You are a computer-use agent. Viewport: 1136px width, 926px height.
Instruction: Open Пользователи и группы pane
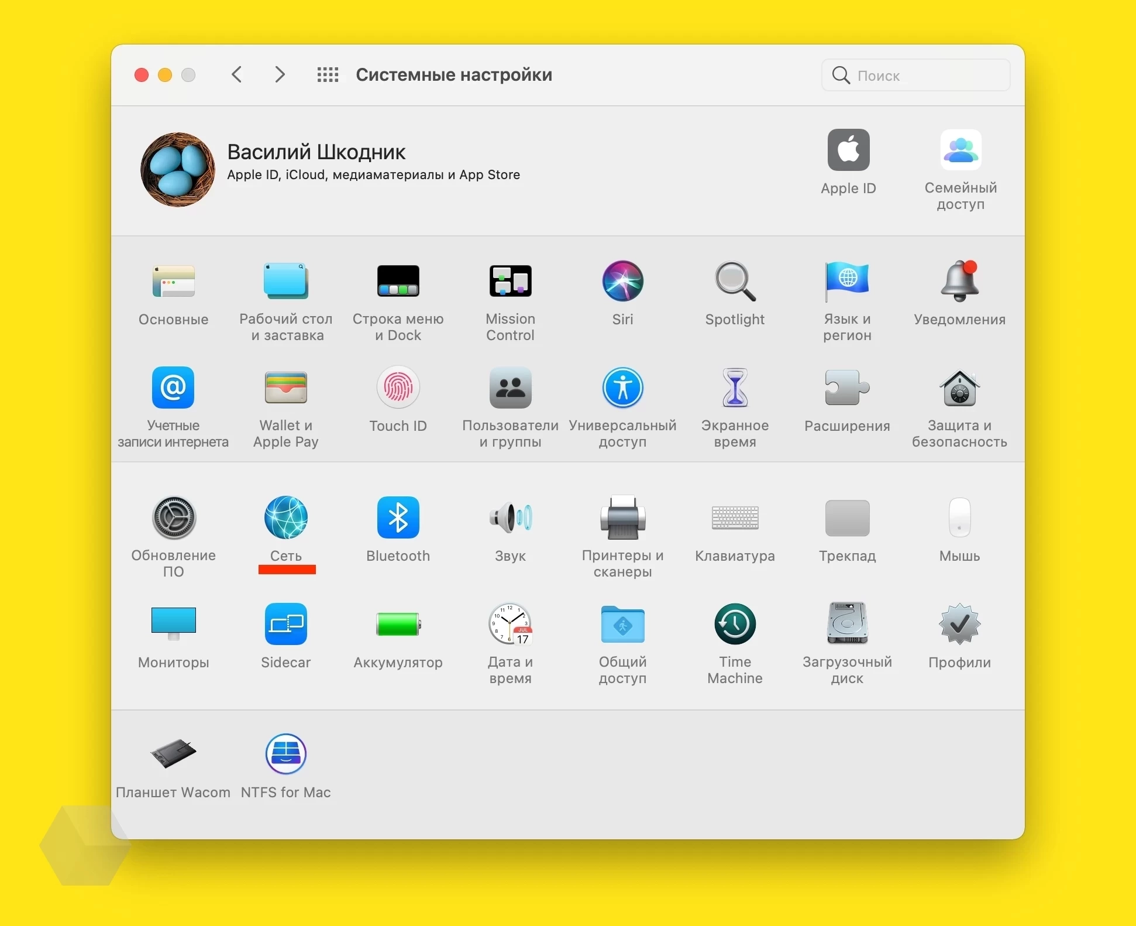pyautogui.click(x=510, y=387)
